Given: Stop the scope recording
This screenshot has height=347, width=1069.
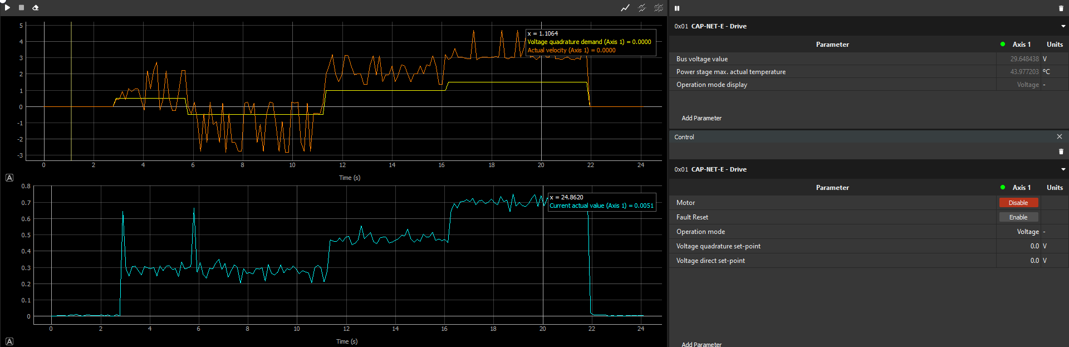Looking at the screenshot, I should point(21,8).
